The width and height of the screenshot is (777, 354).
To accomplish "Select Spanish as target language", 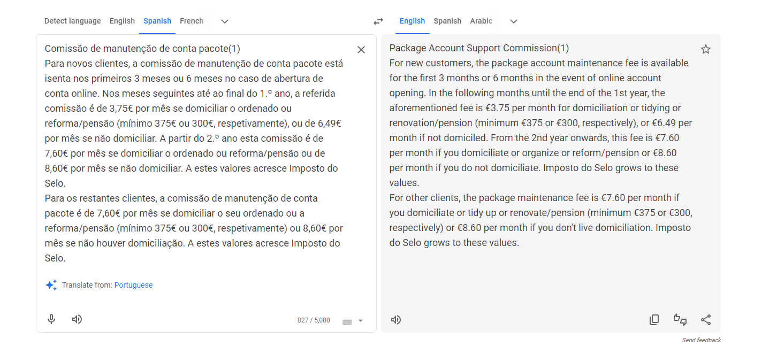I will pyautogui.click(x=447, y=21).
